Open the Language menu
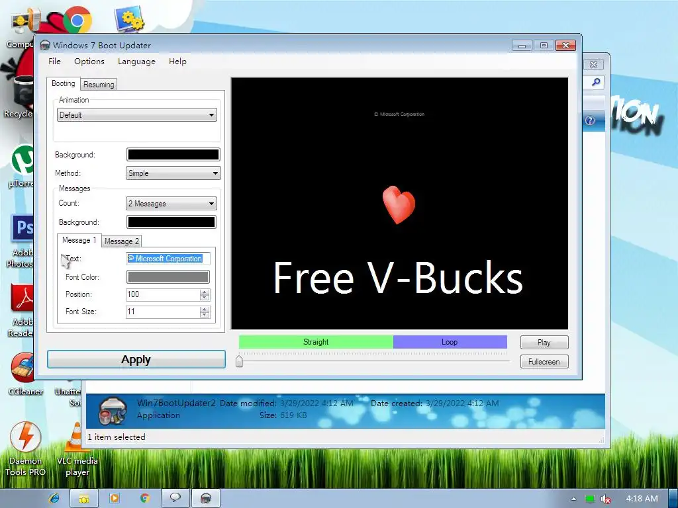This screenshot has height=508, width=678. point(136,62)
